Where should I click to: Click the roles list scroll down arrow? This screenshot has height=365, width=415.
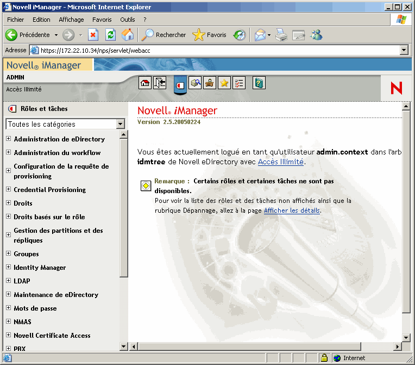pyautogui.click(x=124, y=346)
